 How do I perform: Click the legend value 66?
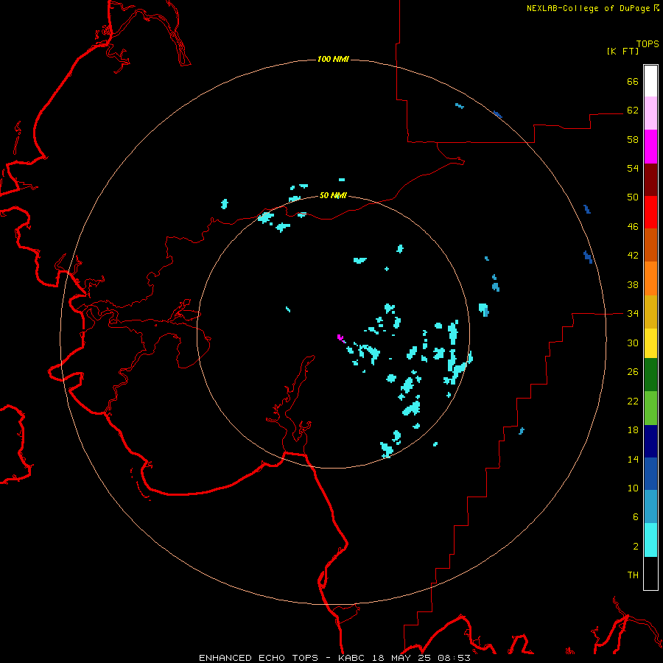[x=633, y=81]
